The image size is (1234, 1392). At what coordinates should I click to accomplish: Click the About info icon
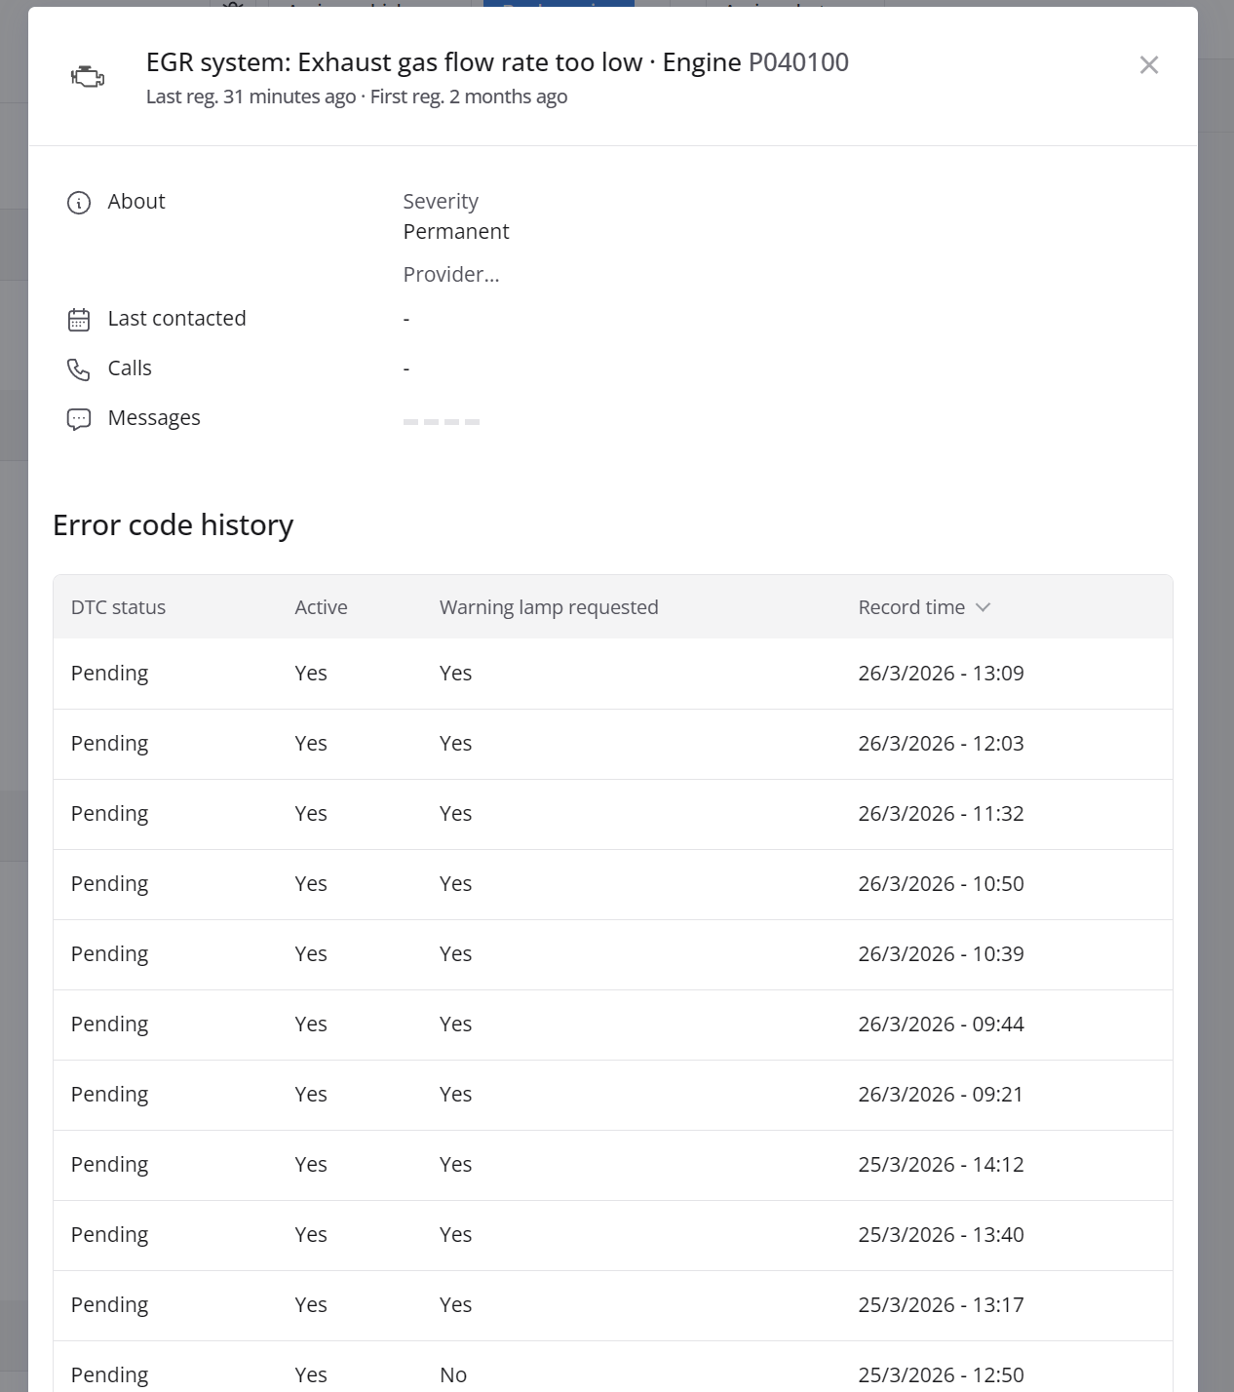(79, 203)
